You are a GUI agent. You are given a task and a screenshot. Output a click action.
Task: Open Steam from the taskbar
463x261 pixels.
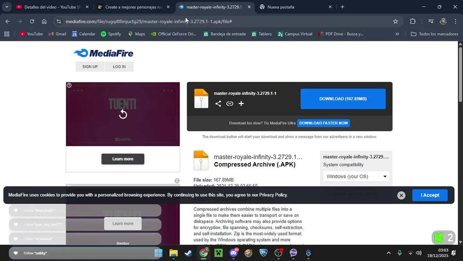click(x=188, y=253)
